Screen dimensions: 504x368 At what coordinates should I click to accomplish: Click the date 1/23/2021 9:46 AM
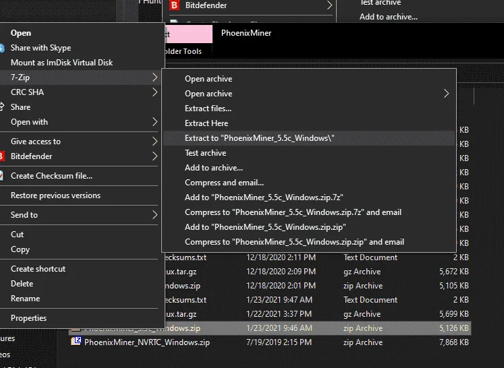tap(279, 328)
